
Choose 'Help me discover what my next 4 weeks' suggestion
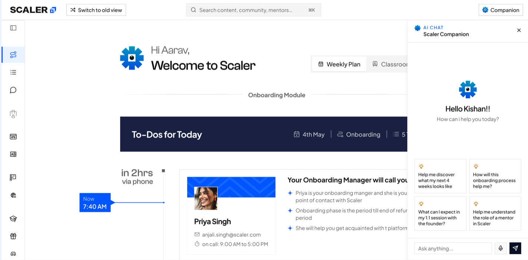pos(440,176)
